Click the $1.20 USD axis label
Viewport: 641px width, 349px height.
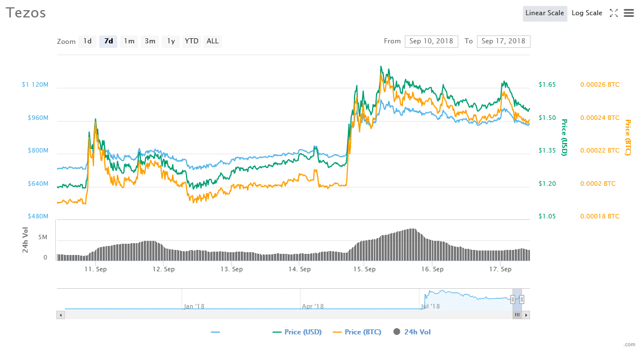[547, 184]
